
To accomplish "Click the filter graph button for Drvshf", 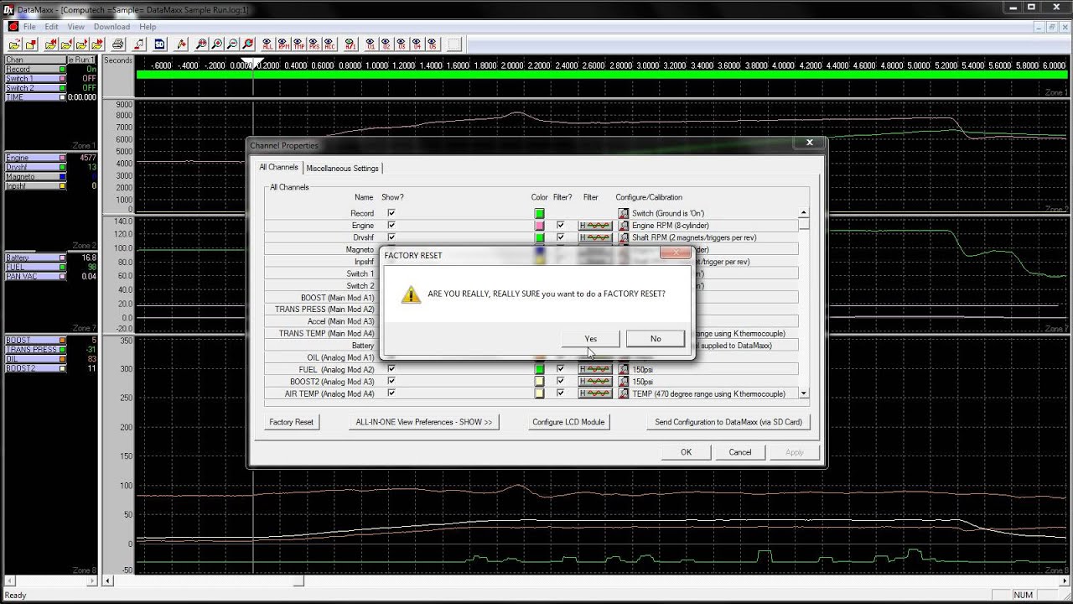I will 595,237.
